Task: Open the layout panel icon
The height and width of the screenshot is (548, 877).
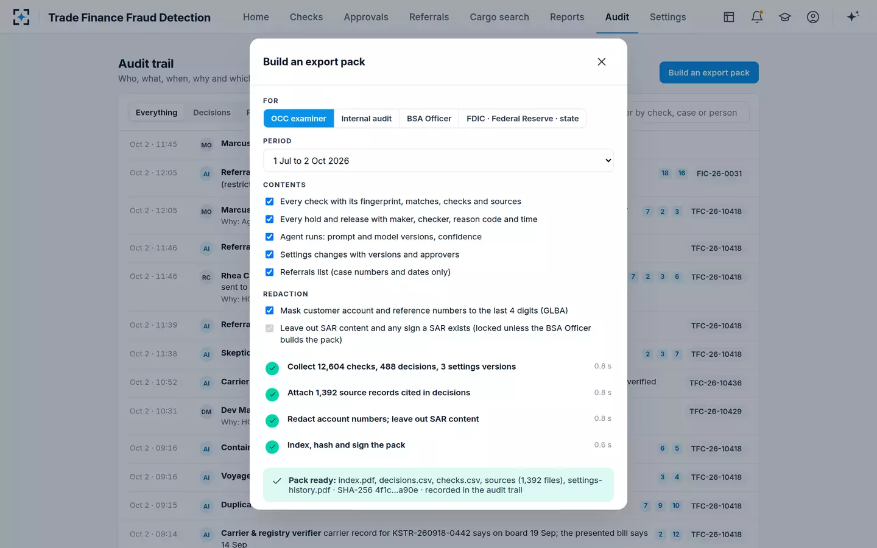Action: coord(729,17)
